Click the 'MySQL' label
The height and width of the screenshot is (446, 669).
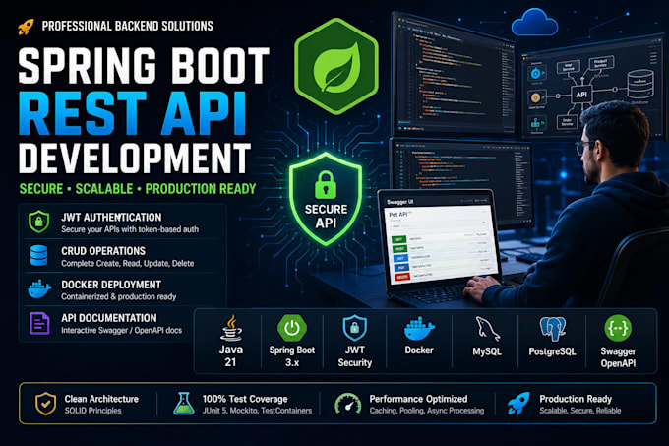[487, 351]
